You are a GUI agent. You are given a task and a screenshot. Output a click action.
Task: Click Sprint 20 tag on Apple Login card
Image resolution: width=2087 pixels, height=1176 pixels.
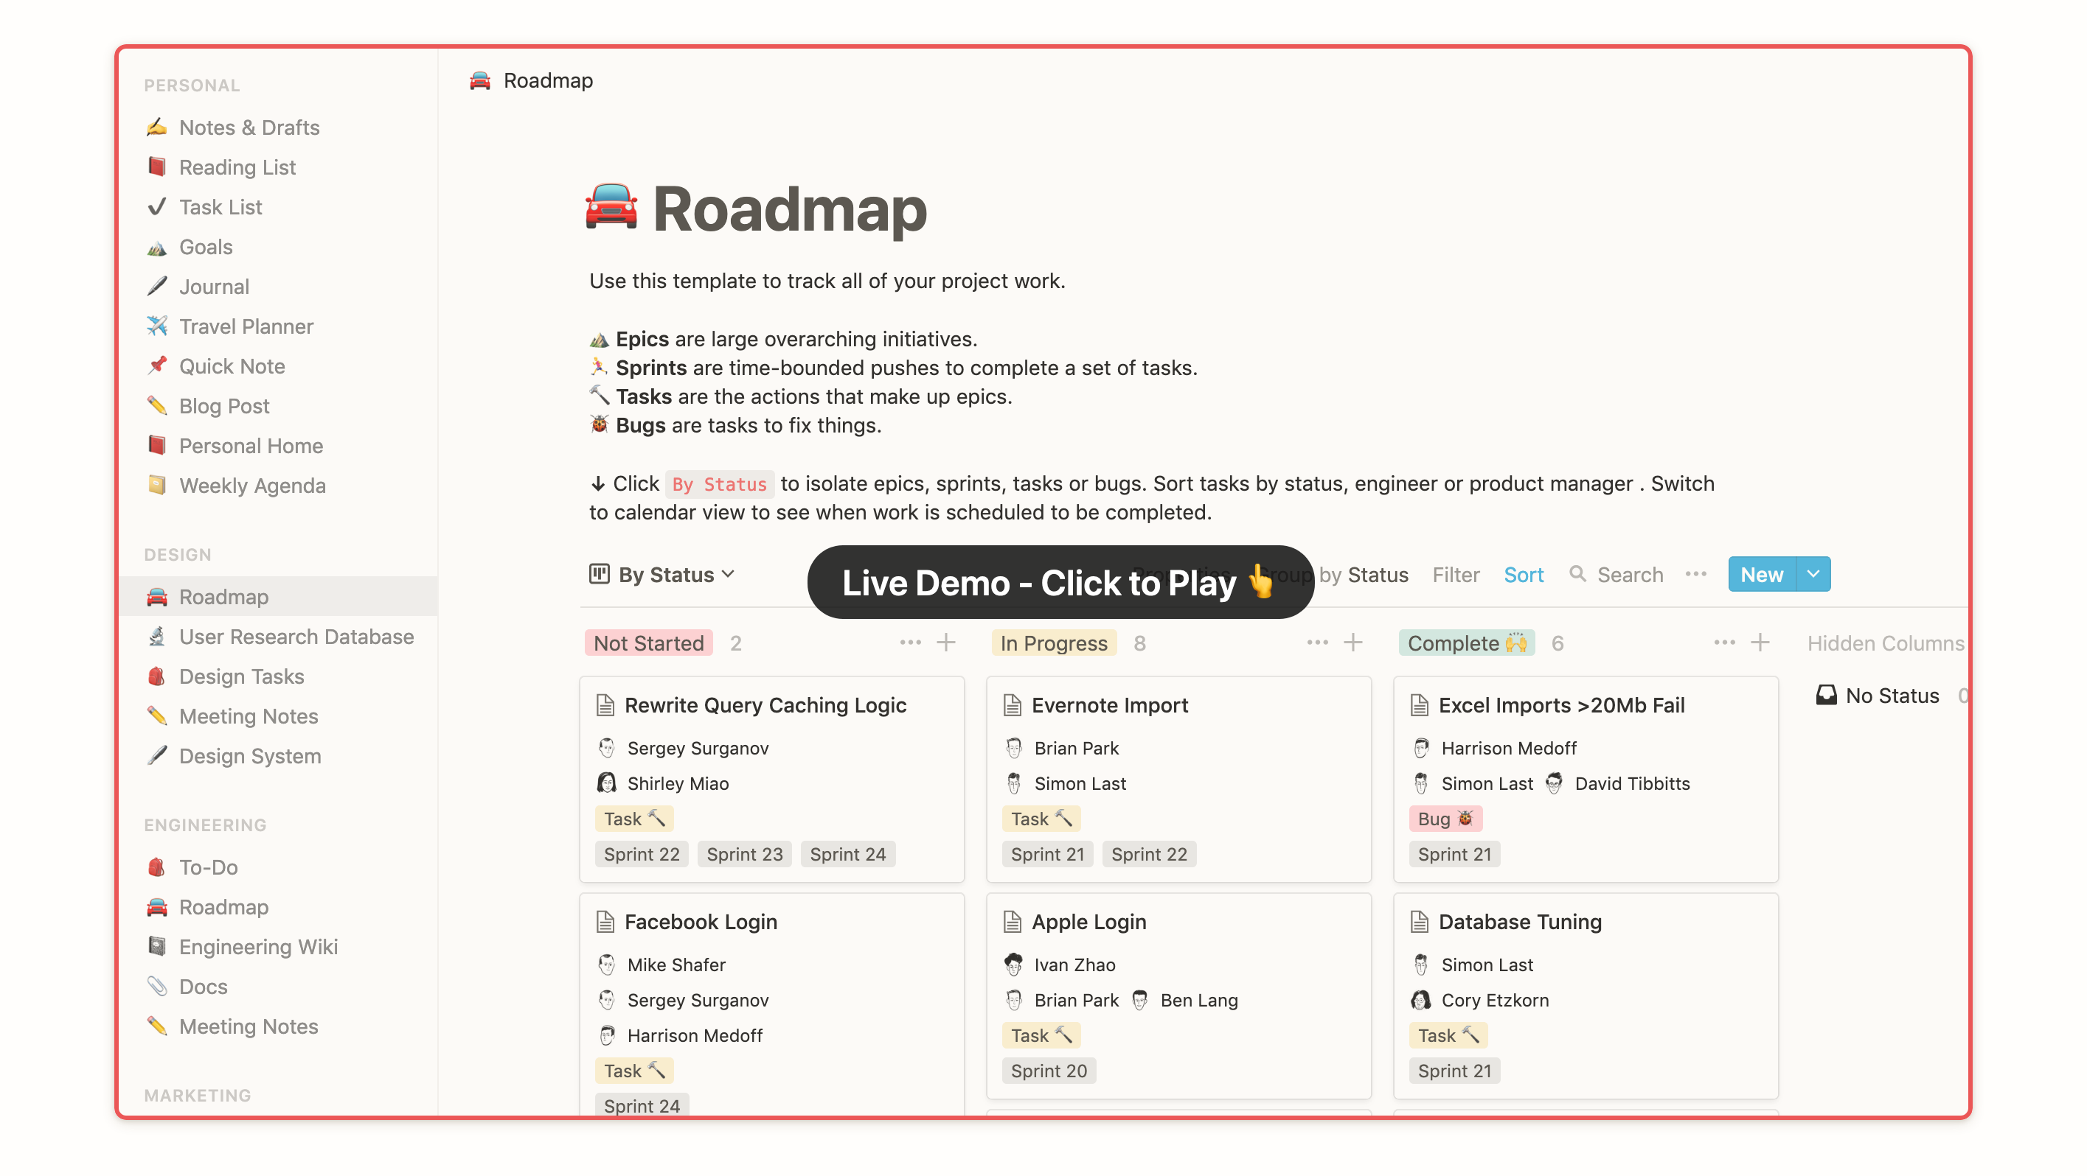1049,1070
